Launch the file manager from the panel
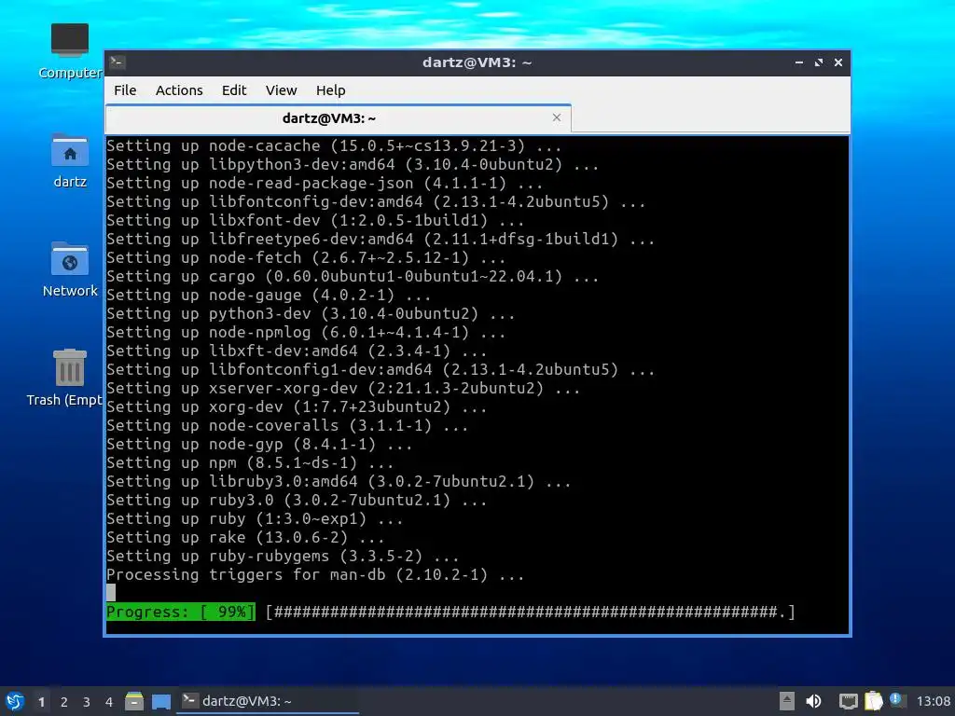The image size is (955, 716). [x=134, y=701]
